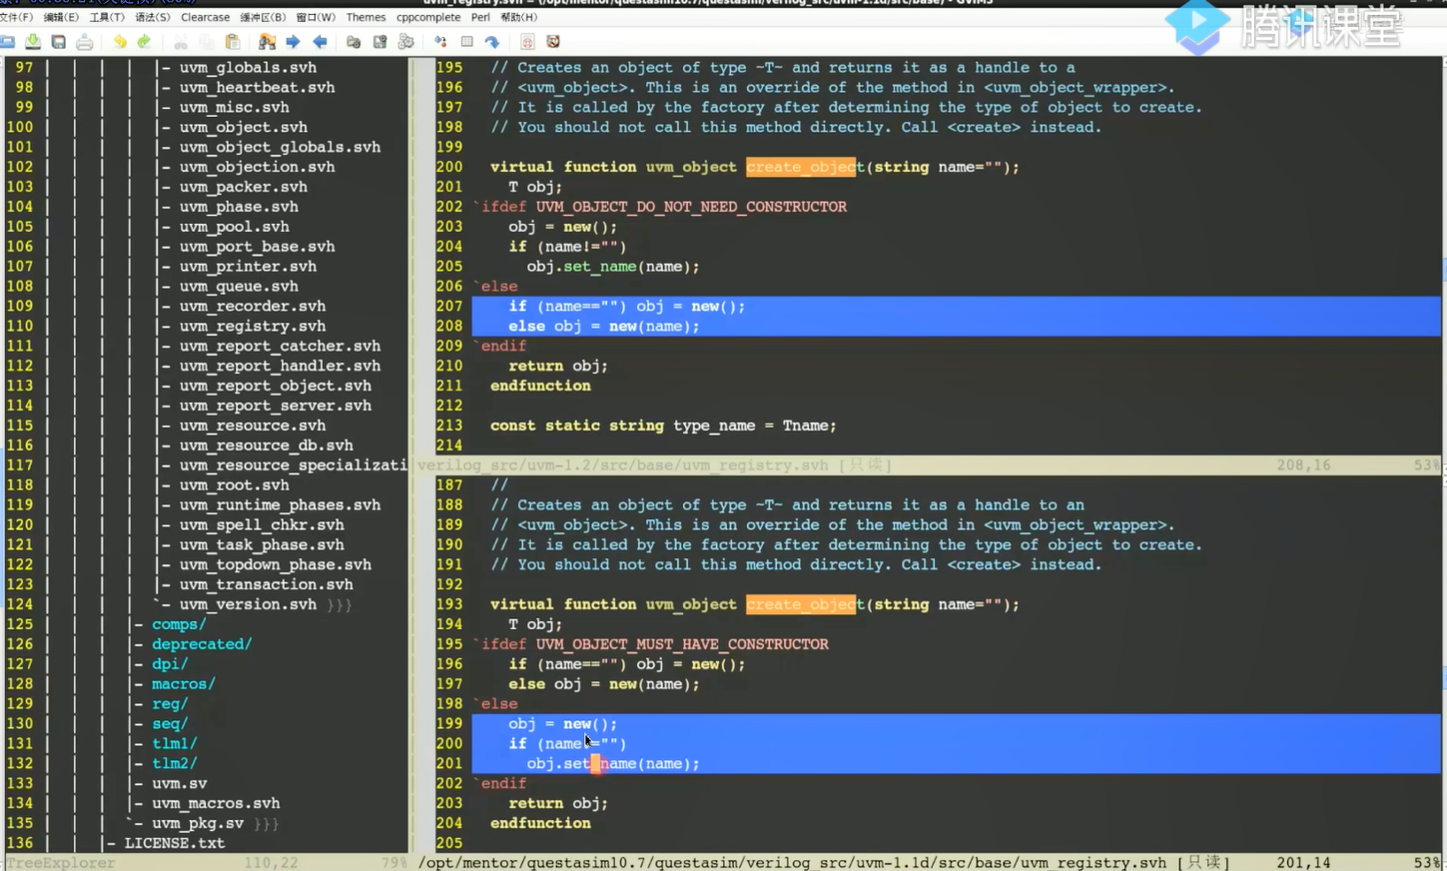Image resolution: width=1447 pixels, height=871 pixels.
Task: Open the cppcomplete menu
Action: [x=428, y=17]
